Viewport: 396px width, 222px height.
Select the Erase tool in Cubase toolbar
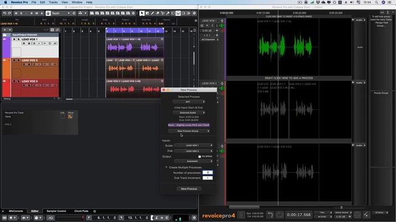(158, 13)
